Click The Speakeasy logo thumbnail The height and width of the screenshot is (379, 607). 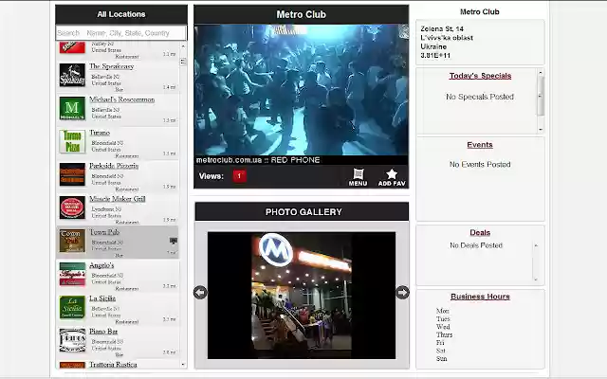pyautogui.click(x=72, y=76)
